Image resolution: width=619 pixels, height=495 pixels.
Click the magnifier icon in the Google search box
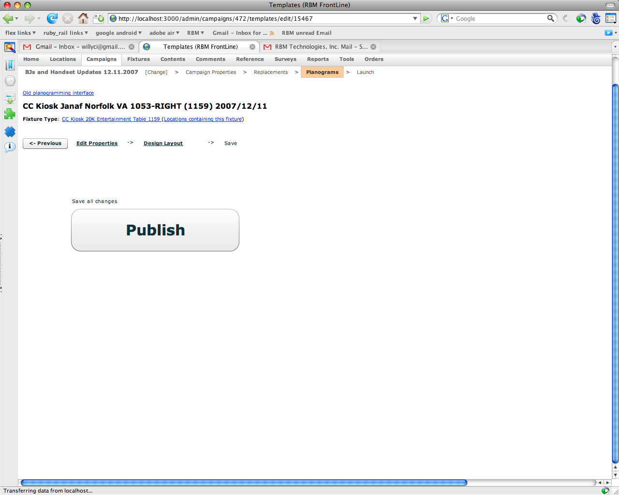point(551,18)
